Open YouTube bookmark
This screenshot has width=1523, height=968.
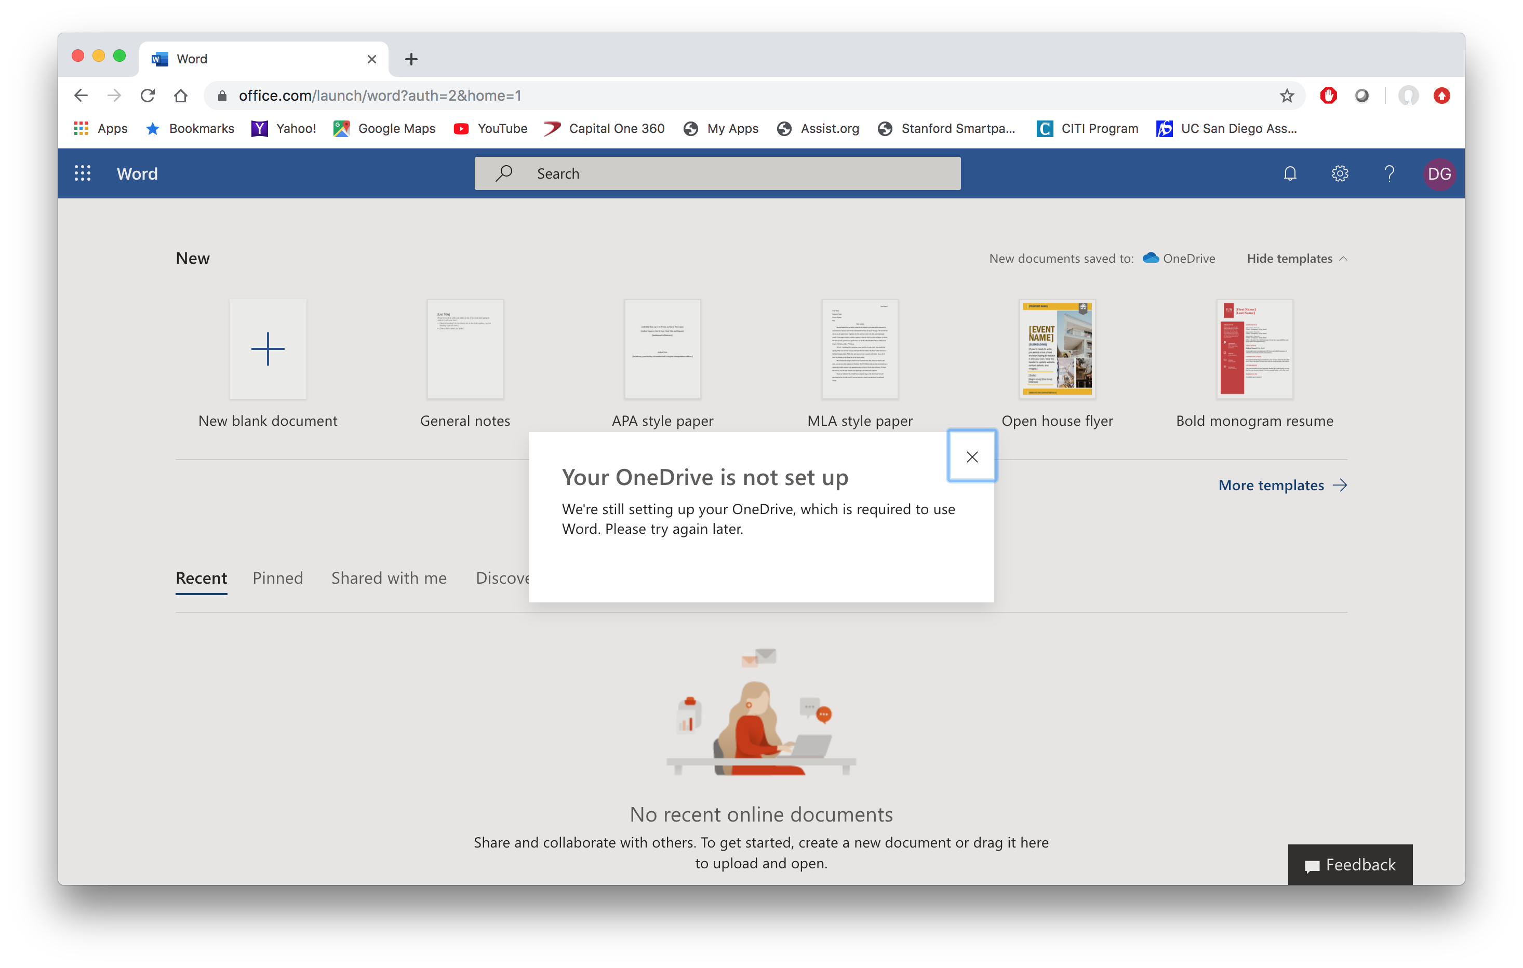(490, 128)
